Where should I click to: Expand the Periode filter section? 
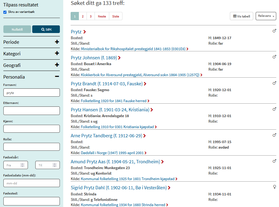tap(57, 42)
